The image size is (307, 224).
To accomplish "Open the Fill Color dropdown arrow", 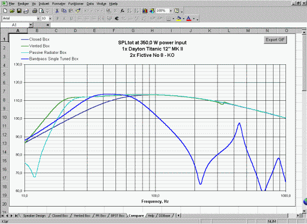I will (x=183, y=19).
